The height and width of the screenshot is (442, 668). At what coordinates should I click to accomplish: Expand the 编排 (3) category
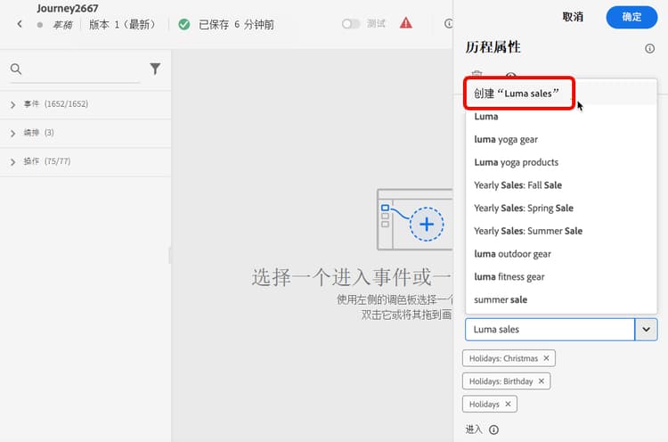(x=86, y=133)
